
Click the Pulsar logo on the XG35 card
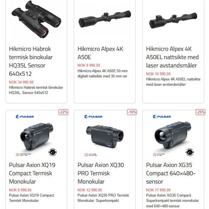click(162, 117)
